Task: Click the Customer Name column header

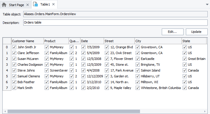Action: click(28, 41)
